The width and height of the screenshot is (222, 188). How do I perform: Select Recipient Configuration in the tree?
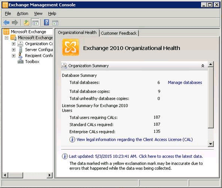pos(39,56)
